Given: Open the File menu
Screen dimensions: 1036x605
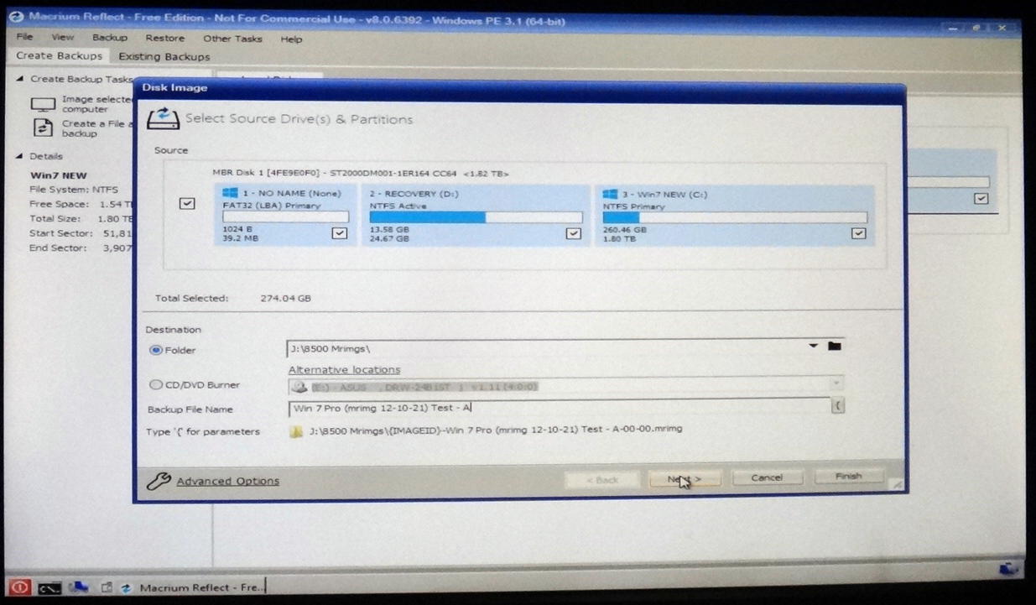Looking at the screenshot, I should 24,38.
